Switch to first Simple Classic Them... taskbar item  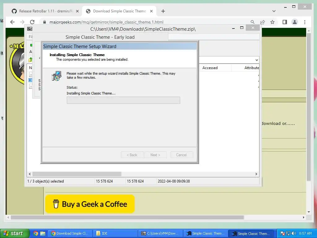click(x=206, y=234)
